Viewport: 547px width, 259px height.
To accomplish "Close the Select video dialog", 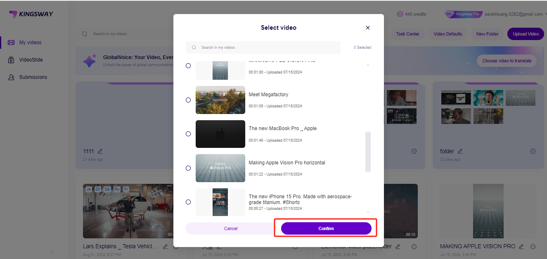I will [x=368, y=28].
